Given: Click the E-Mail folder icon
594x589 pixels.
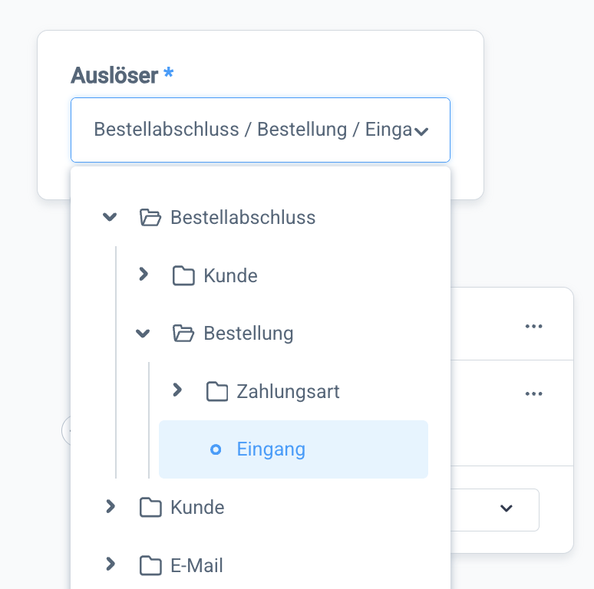Looking at the screenshot, I should click(150, 566).
